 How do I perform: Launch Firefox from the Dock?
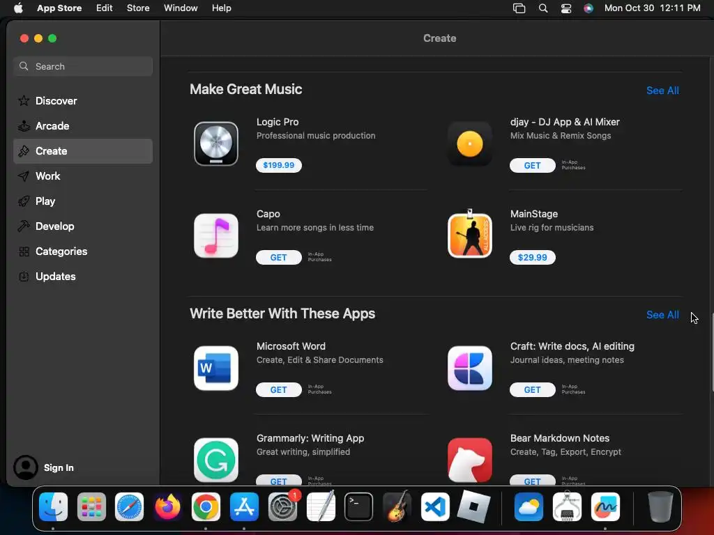click(x=167, y=506)
